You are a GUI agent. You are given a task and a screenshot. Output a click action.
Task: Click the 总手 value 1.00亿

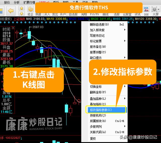coord(7,104)
